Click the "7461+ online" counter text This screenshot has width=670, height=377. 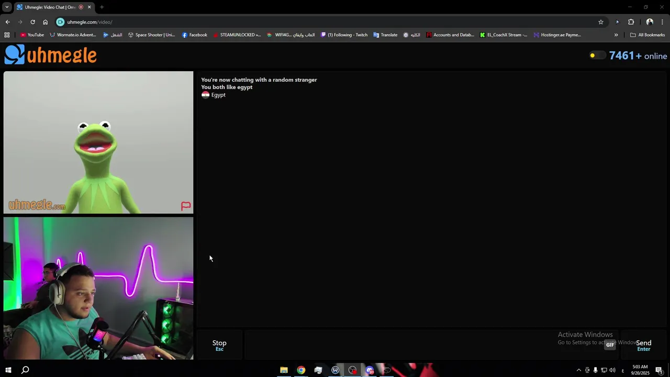tap(638, 56)
